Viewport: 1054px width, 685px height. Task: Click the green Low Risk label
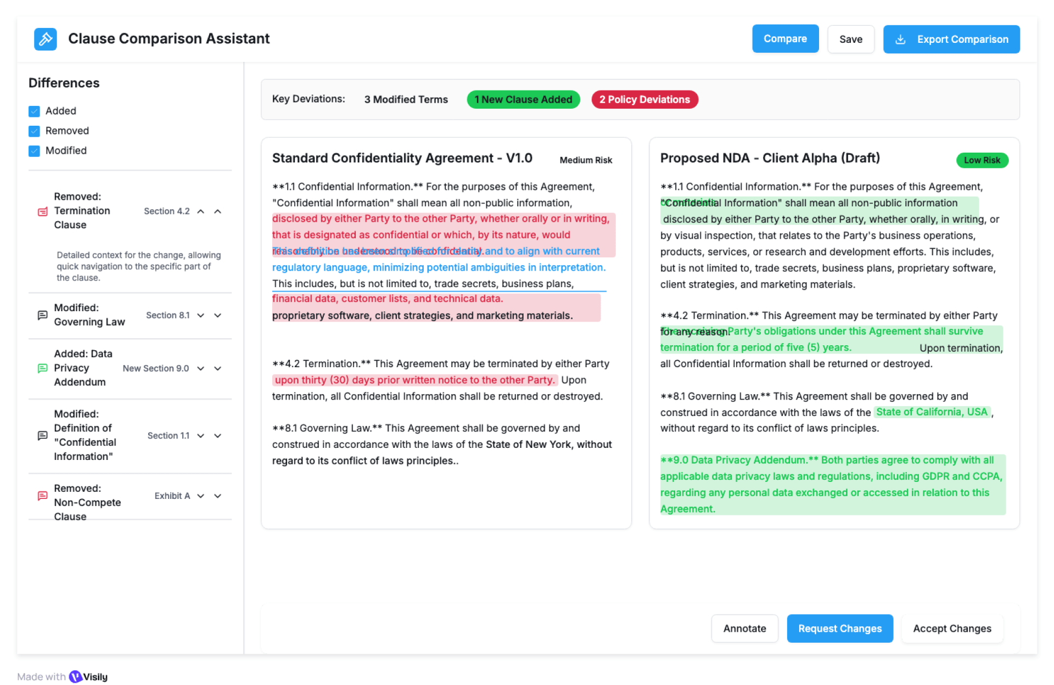[x=982, y=160]
